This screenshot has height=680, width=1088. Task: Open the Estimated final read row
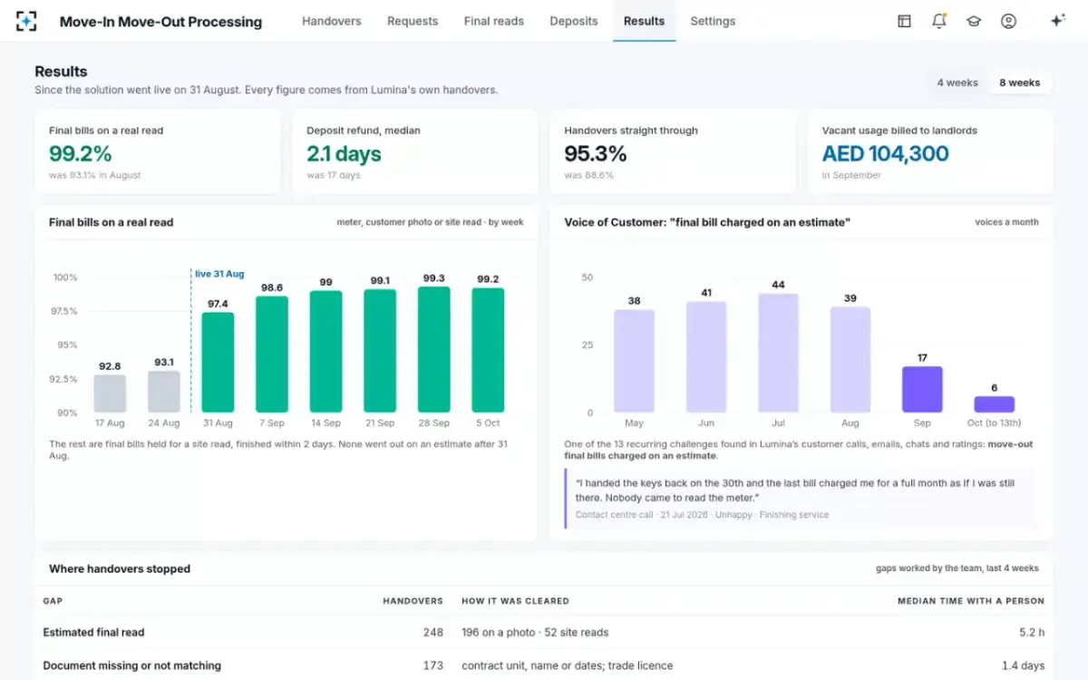pos(544,632)
